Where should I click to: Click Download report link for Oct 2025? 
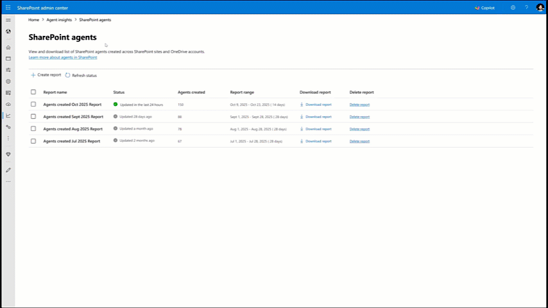pyautogui.click(x=318, y=105)
